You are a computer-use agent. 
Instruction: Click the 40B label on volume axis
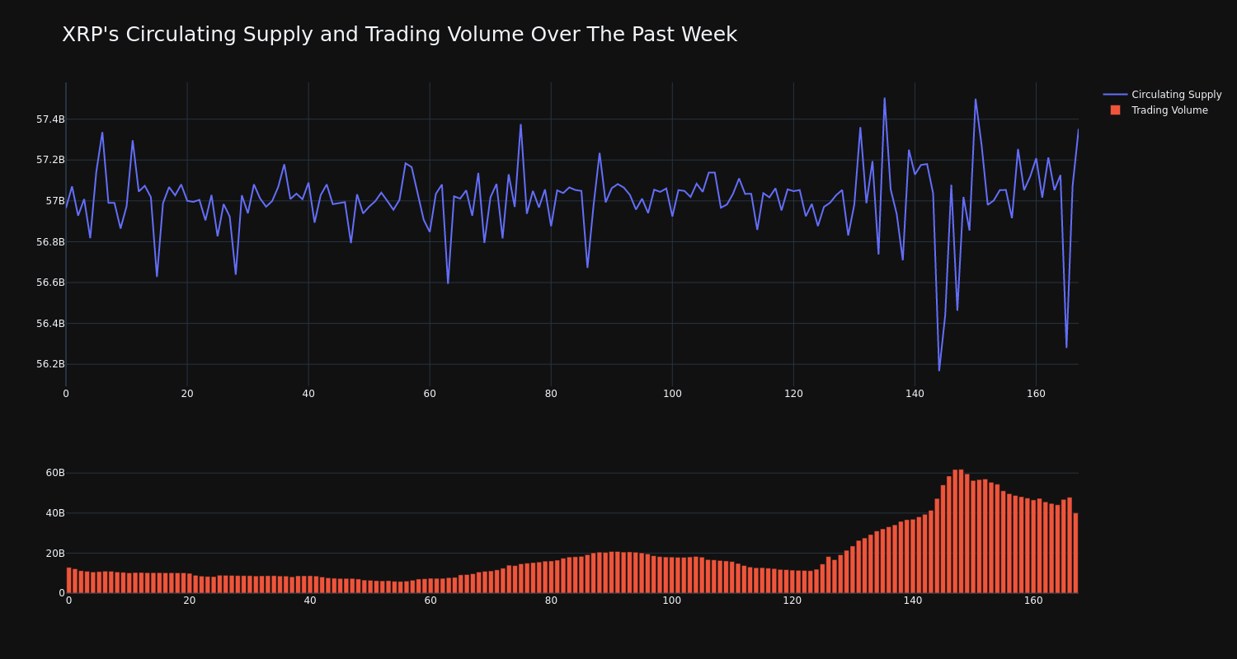coord(55,513)
